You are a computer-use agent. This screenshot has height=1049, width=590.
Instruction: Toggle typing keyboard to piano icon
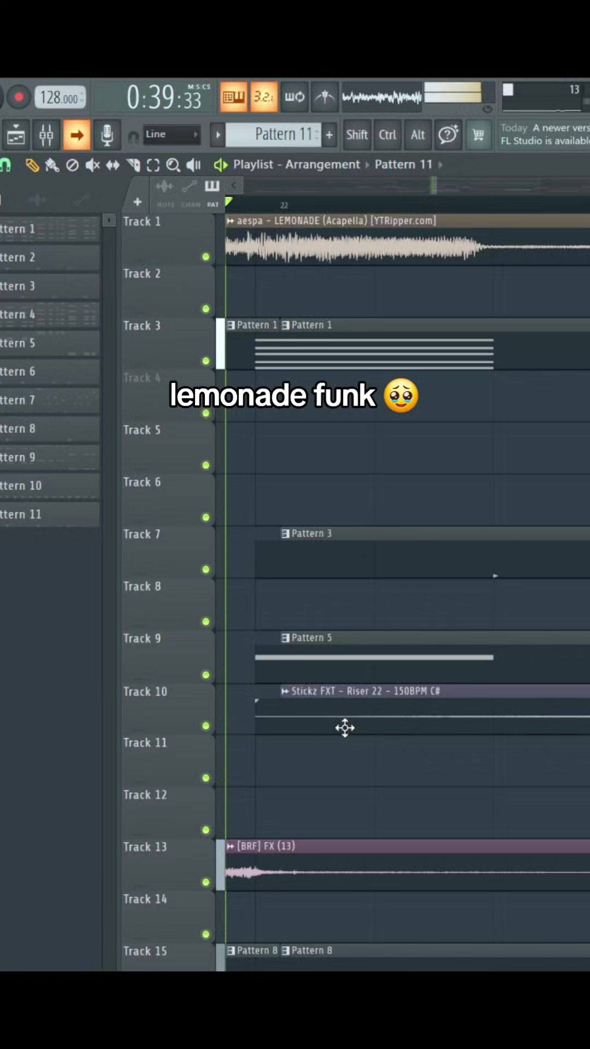pos(234,97)
